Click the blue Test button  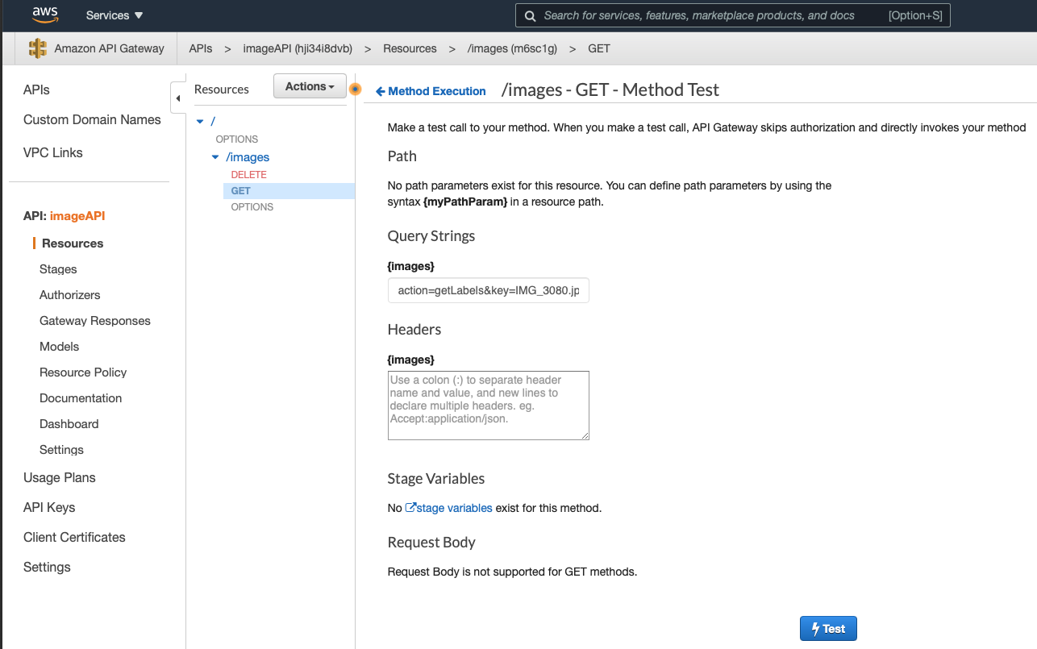(x=828, y=629)
